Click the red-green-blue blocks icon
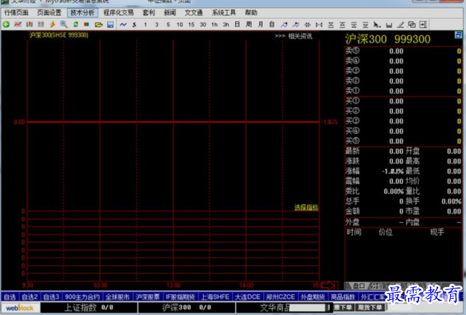 coord(86,25)
